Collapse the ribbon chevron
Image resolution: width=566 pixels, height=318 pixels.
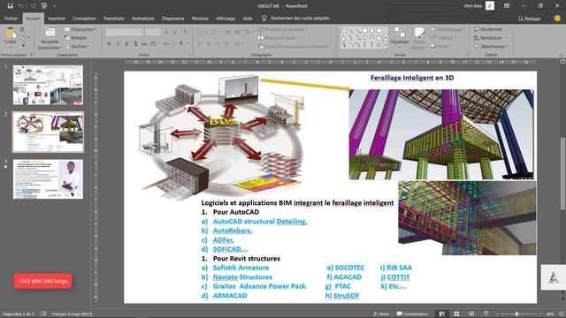[561, 55]
